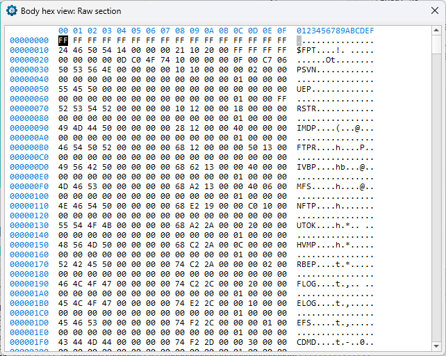Click offset address 00000190
The width and height of the screenshot is (446, 356).
(29, 284)
